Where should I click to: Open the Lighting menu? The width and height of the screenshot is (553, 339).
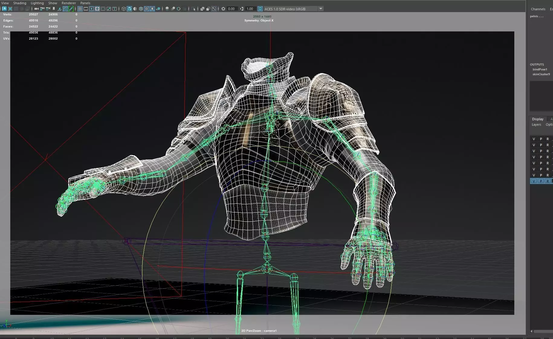tap(37, 3)
